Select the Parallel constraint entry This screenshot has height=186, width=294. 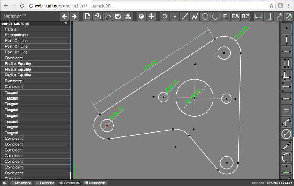point(11,29)
